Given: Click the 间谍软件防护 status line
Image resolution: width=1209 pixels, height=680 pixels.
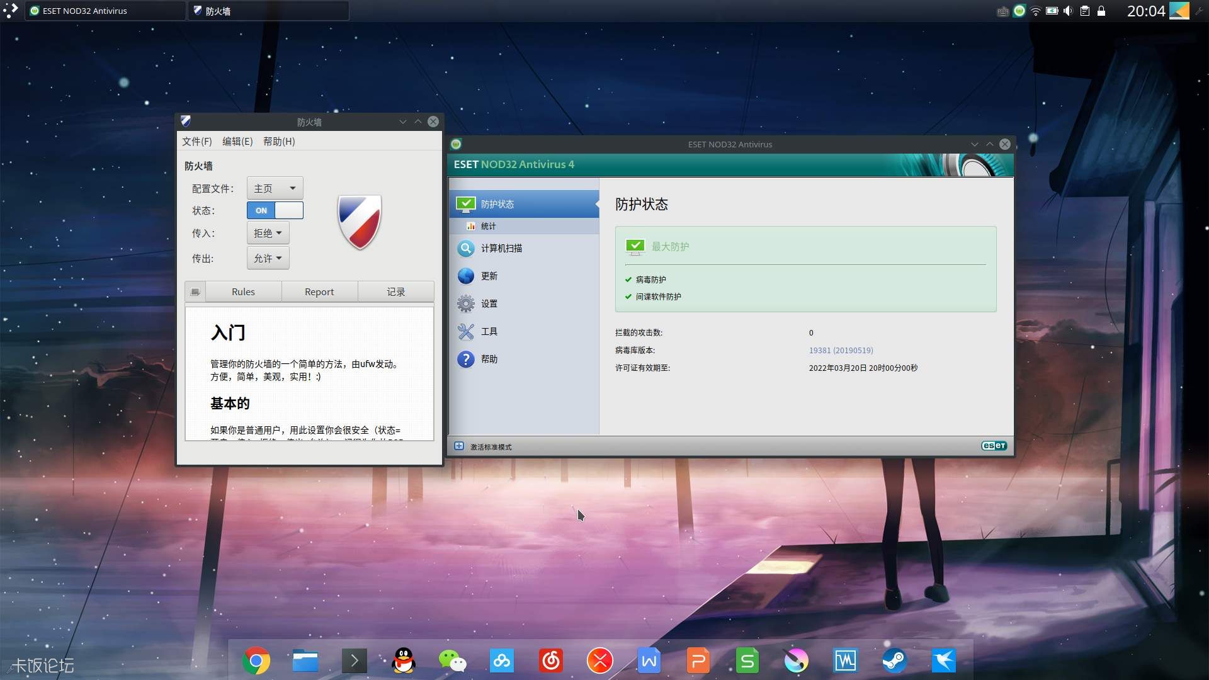Looking at the screenshot, I should point(658,297).
